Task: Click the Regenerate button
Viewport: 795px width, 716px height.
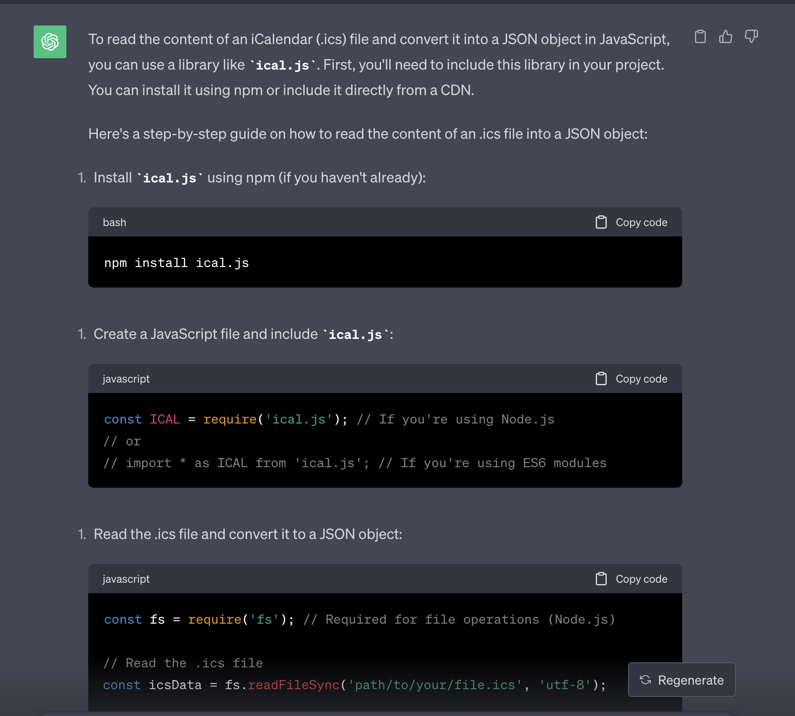Action: click(682, 680)
